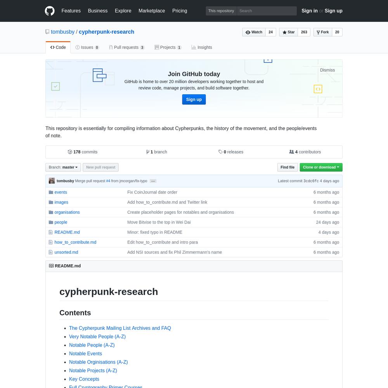
Task: Open commit 'Move Bitvise to the top in Wei Dai'
Action: click(159, 222)
